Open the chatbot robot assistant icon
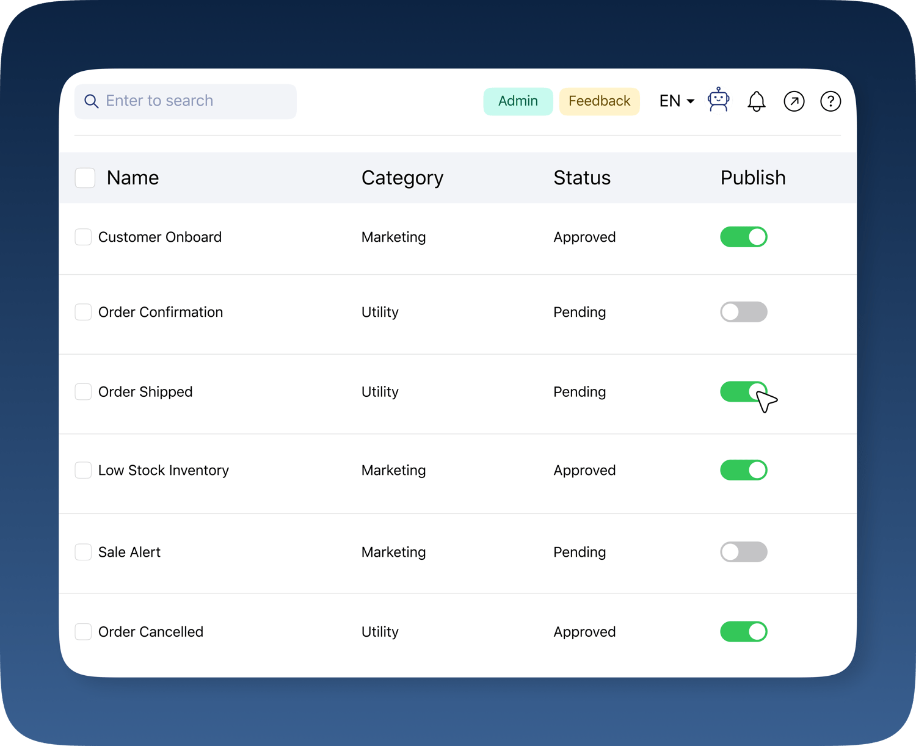Image resolution: width=916 pixels, height=746 pixels. click(718, 100)
